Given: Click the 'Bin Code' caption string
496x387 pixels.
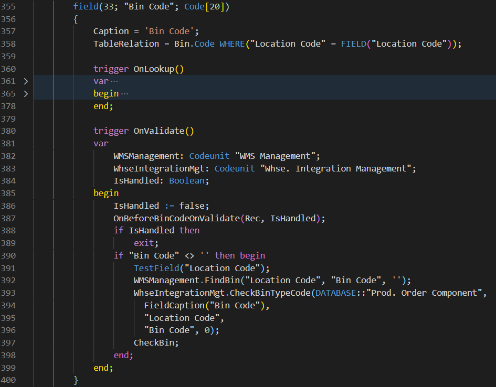Looking at the screenshot, I should (x=169, y=31).
